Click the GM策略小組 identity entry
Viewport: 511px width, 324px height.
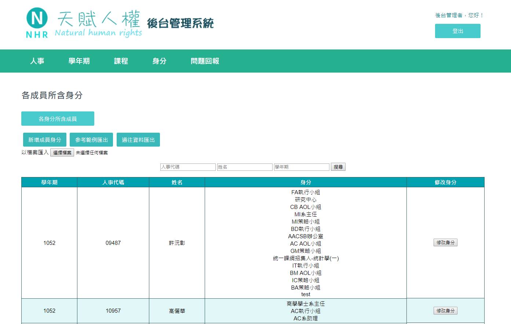click(306, 251)
